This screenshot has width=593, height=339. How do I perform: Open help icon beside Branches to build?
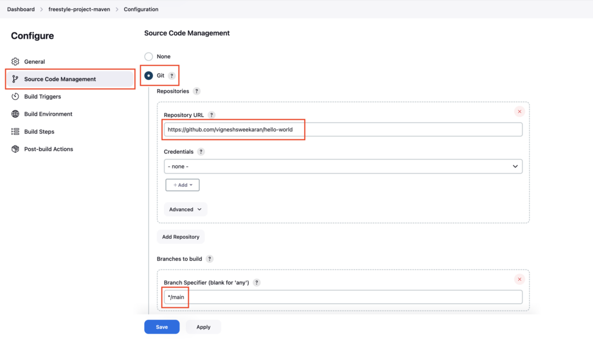pyautogui.click(x=210, y=259)
